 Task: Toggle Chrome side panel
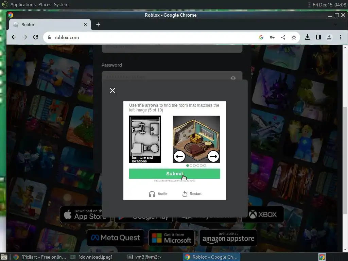click(x=318, y=37)
